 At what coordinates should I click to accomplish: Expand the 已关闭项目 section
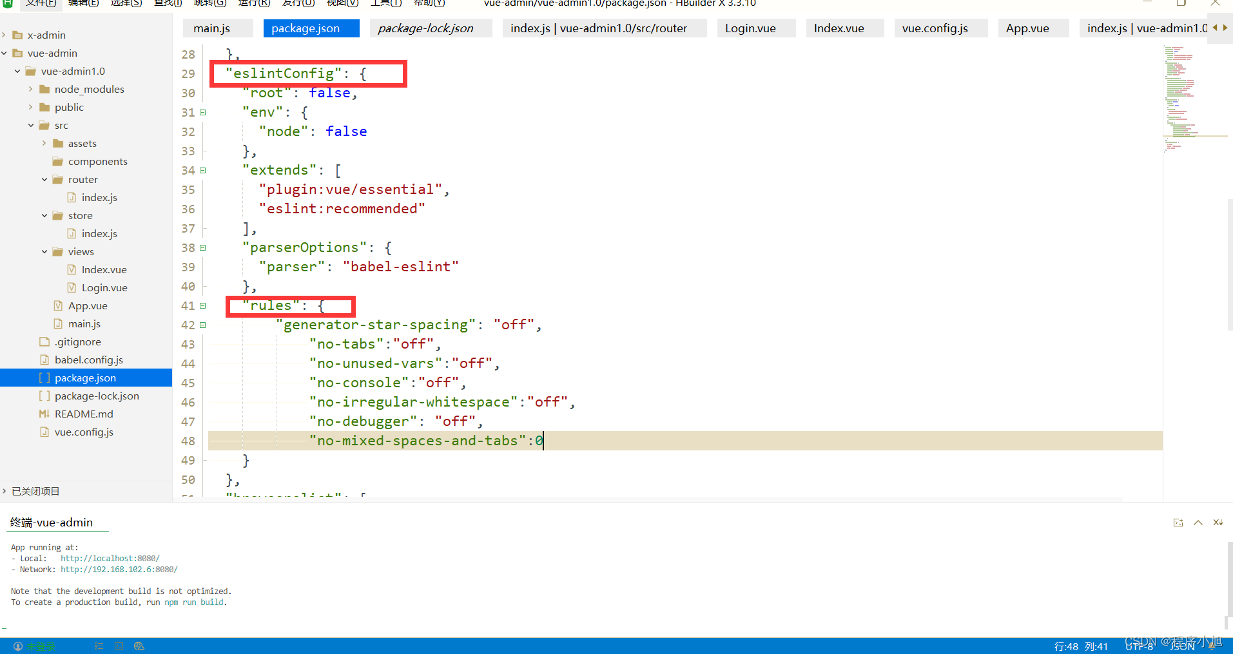click(5, 490)
